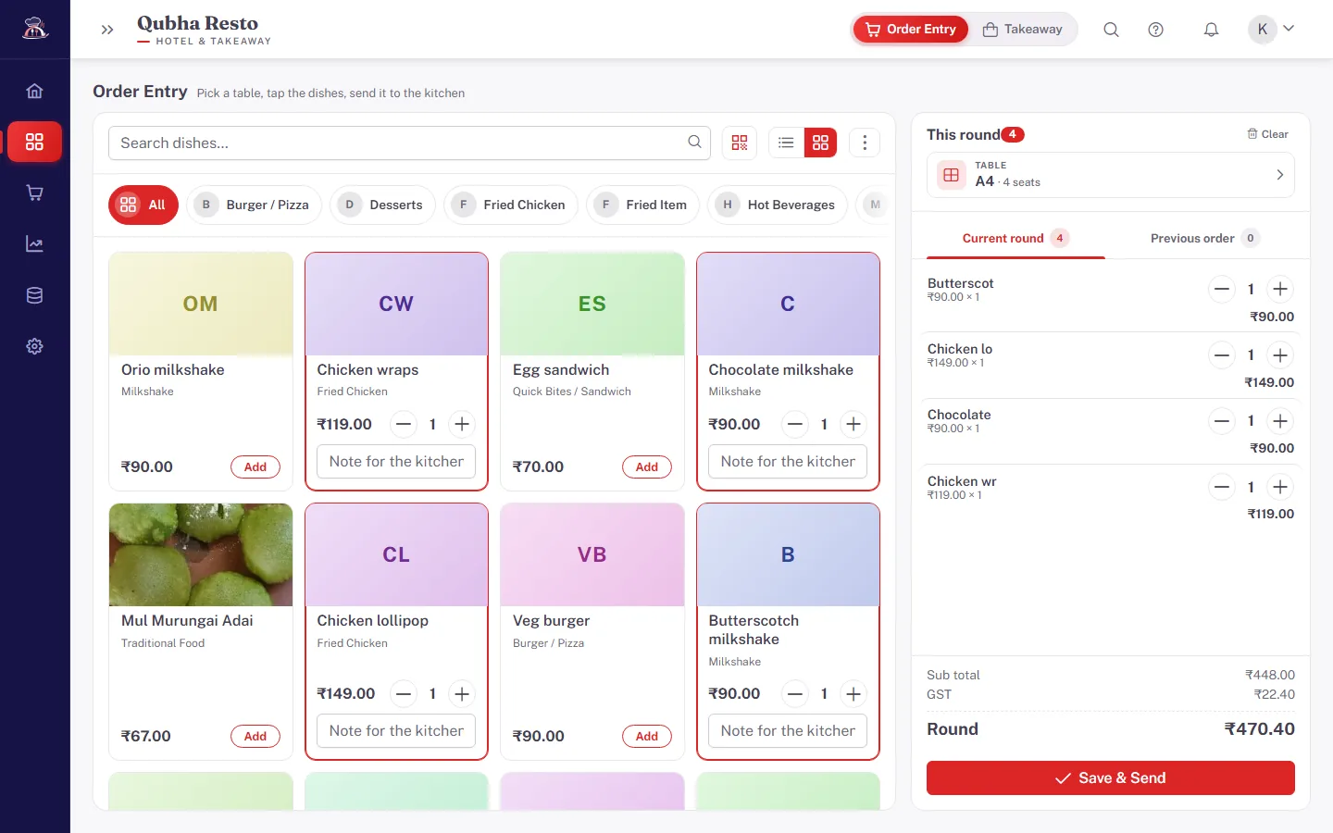Filter by Fried Item category
Viewport: 1333px width, 833px height.
click(643, 205)
